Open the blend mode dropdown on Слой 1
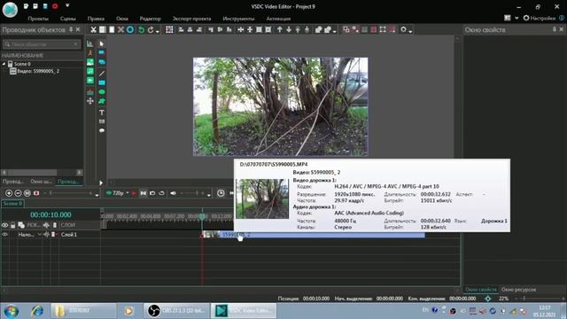The image size is (567, 319). click(39, 234)
